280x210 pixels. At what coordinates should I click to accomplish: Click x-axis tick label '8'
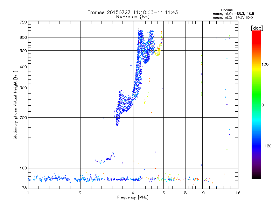pyautogui.click(x=185, y=193)
